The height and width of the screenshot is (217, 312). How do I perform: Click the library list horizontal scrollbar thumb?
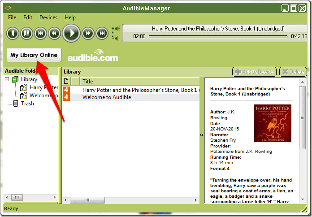point(87,200)
